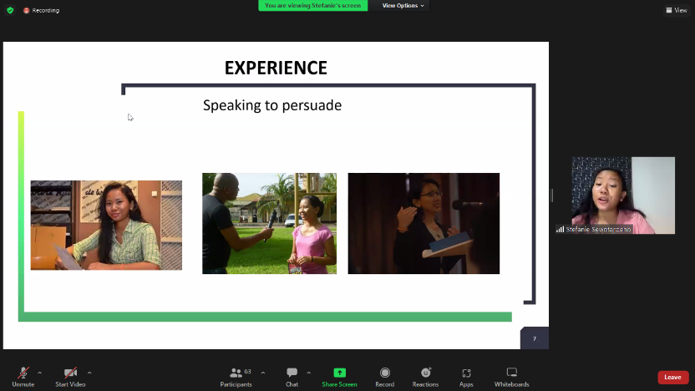
Task: Unmute the microphone
Action: pyautogui.click(x=23, y=373)
